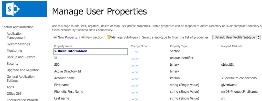Move Id property down
Screen dimensions: 262x101
coord(137,59)
